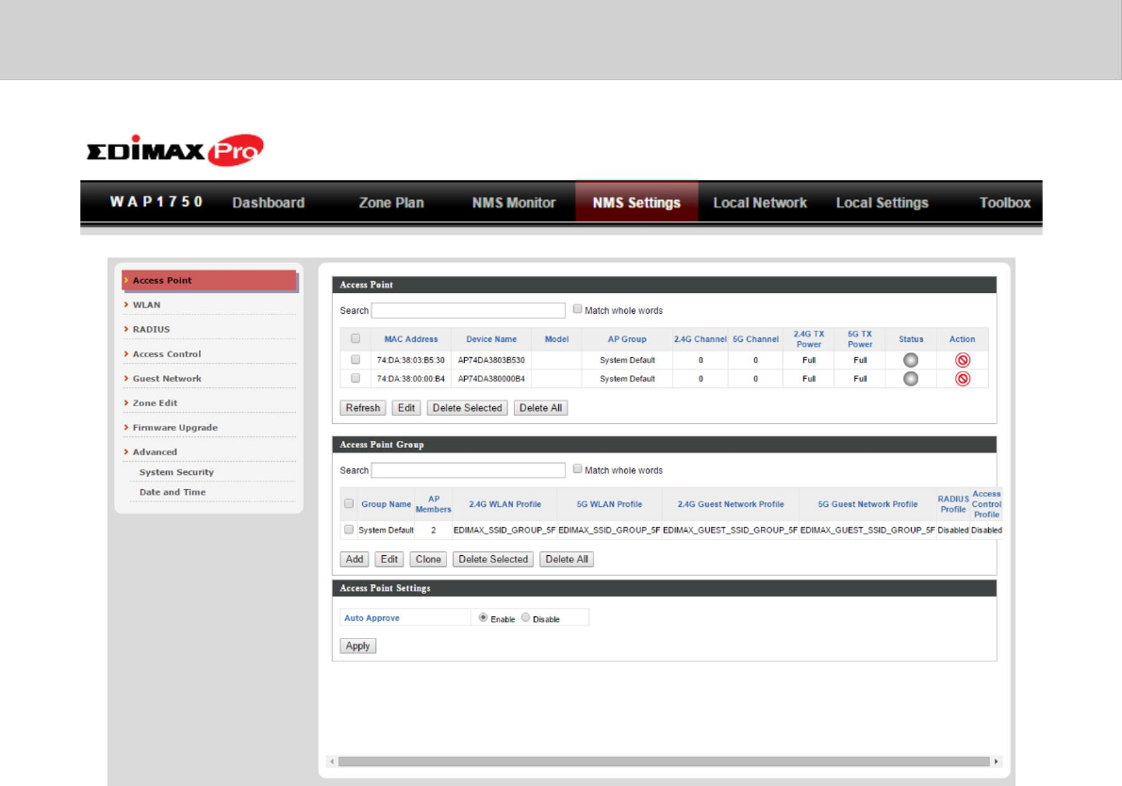Check the row for MAC 74:DA:38:03:B5:30

[355, 359]
